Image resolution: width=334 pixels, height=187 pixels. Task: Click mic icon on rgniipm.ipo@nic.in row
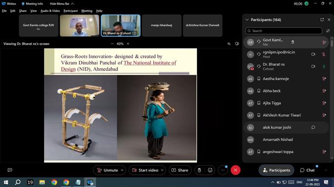point(324,54)
